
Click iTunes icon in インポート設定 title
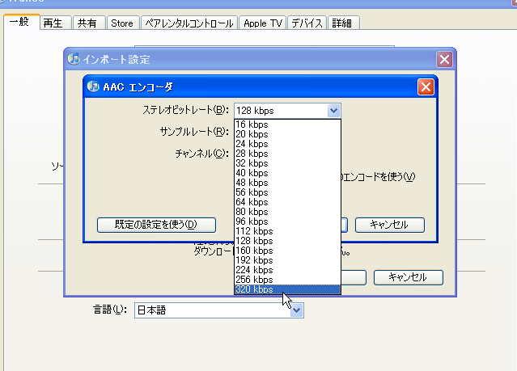(x=74, y=59)
